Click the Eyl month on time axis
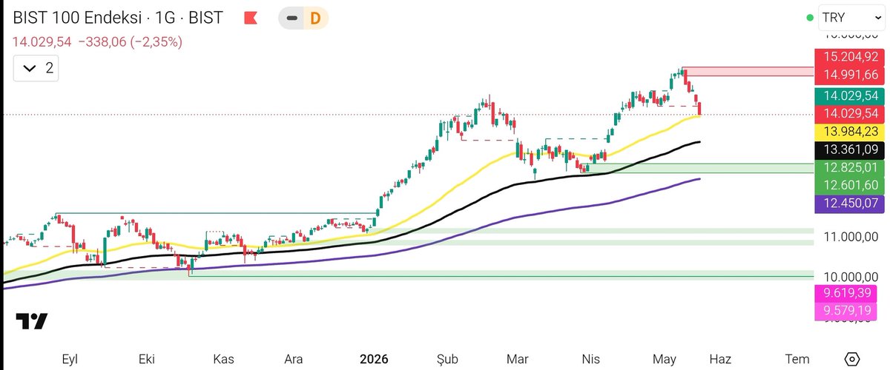890x370 pixels. pyautogui.click(x=70, y=359)
